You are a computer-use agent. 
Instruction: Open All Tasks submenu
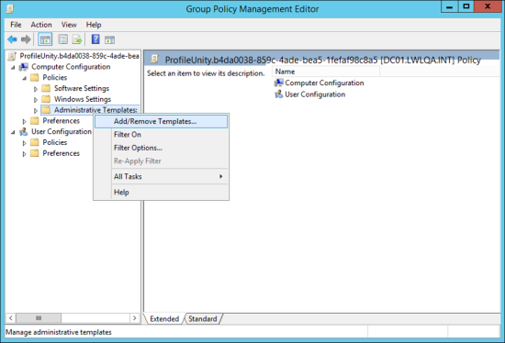(x=161, y=176)
